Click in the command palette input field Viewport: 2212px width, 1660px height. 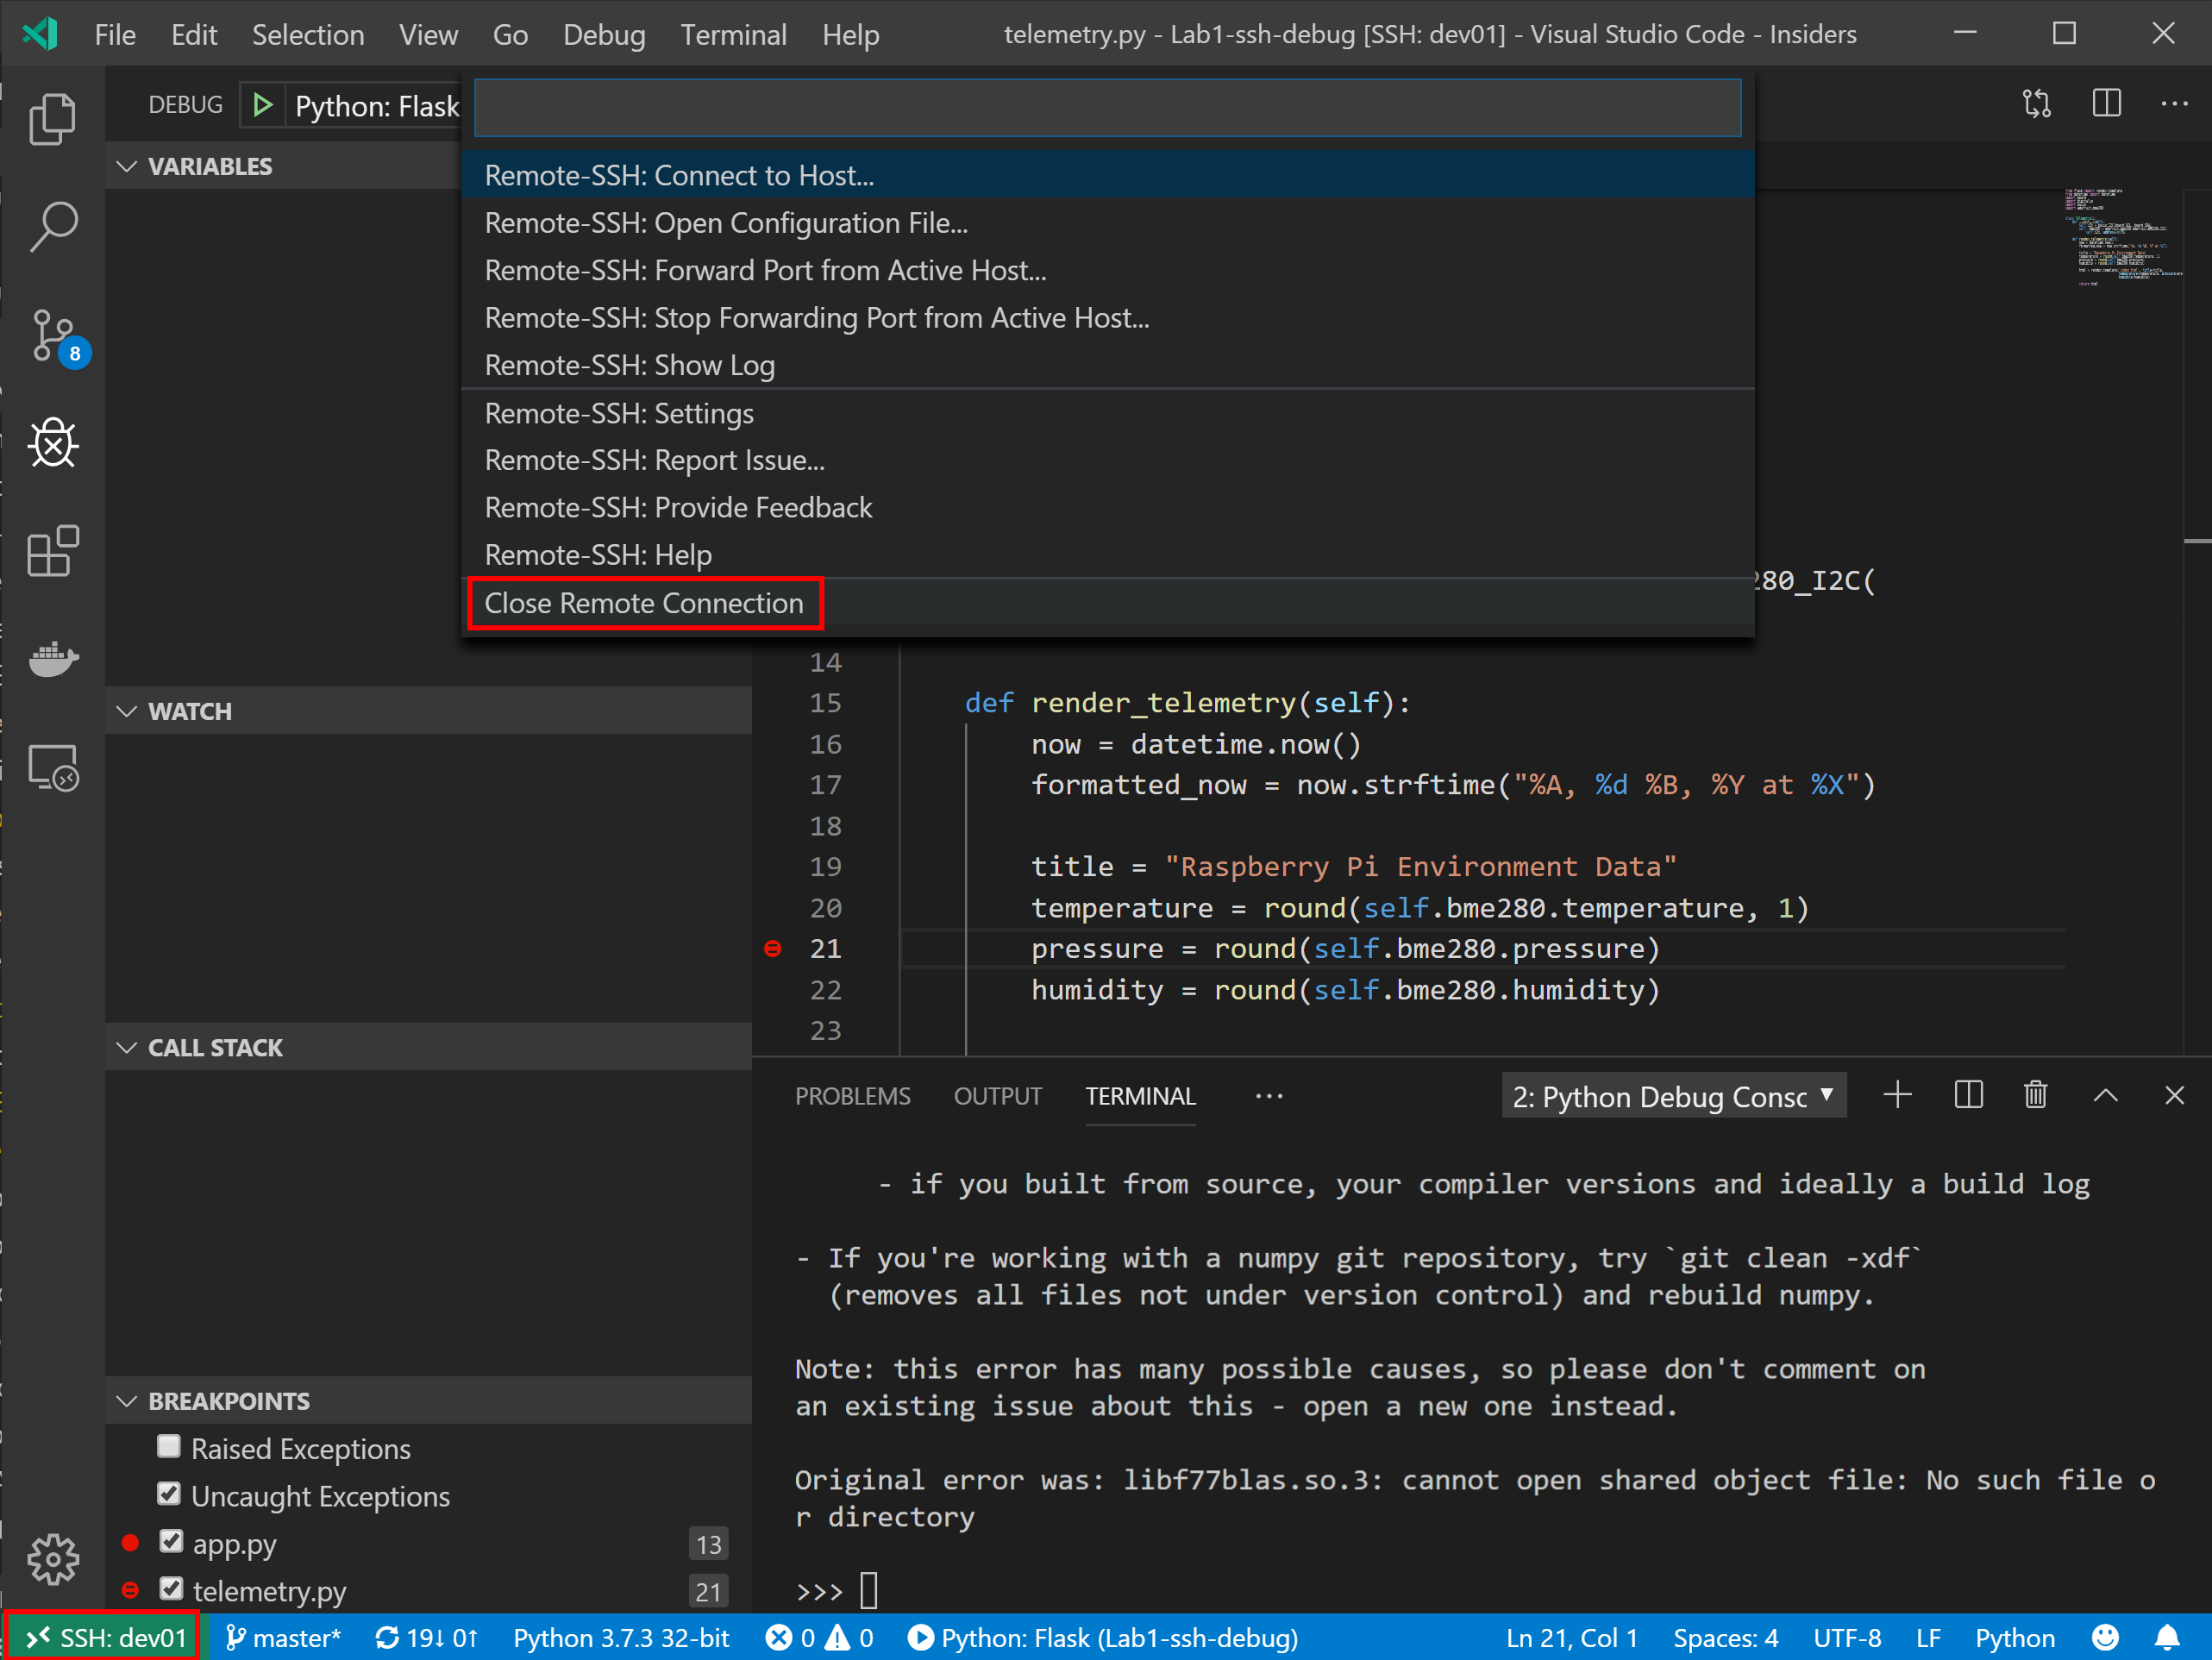[1106, 108]
